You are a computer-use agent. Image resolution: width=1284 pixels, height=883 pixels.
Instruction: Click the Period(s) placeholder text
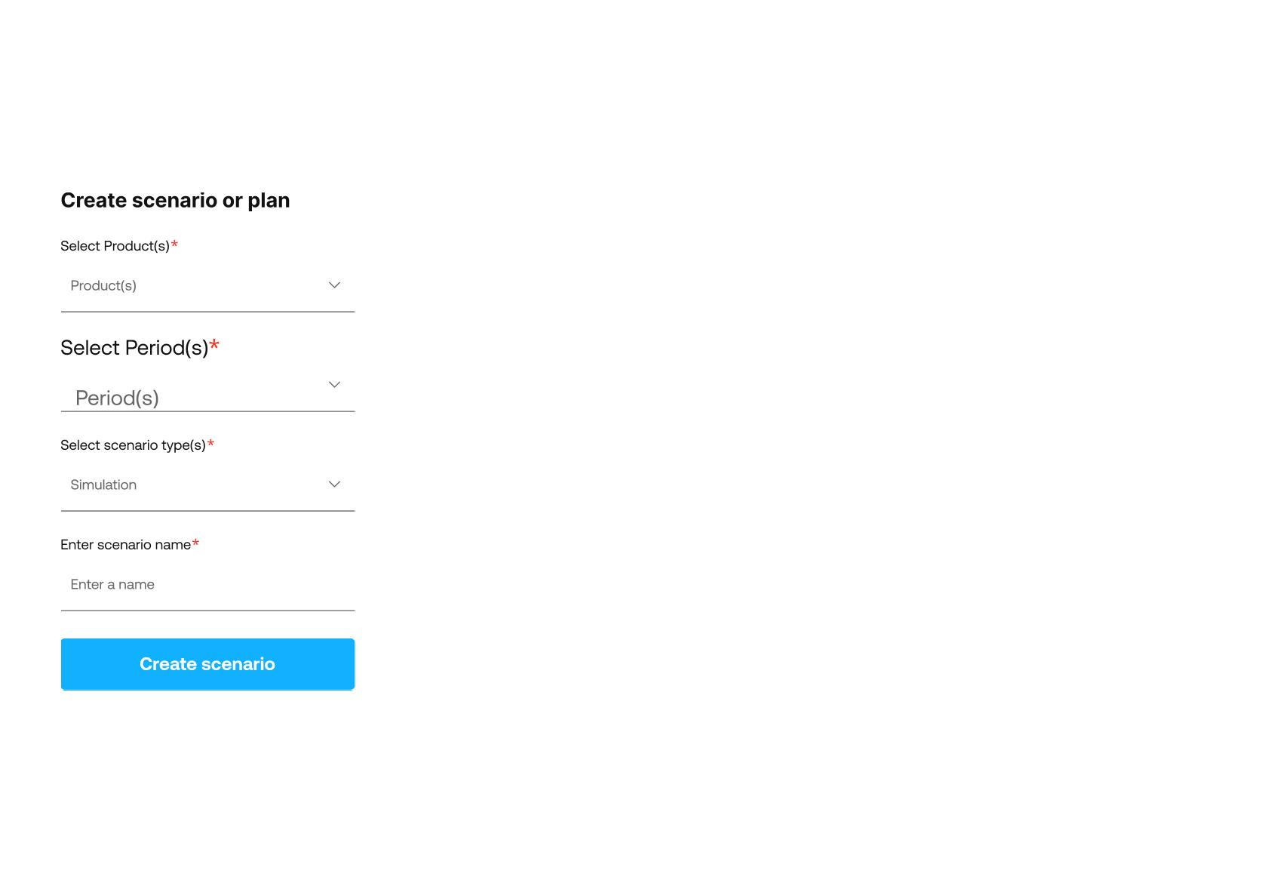tap(117, 398)
